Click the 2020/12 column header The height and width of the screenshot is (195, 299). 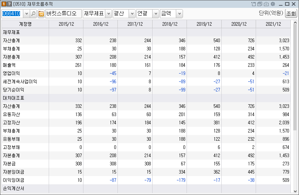coord(238,24)
